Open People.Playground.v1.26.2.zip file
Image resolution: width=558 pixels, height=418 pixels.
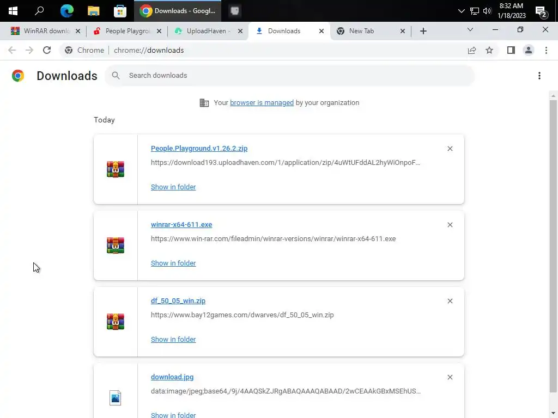[199, 149]
